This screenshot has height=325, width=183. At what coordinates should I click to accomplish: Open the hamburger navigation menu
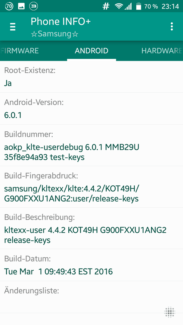tap(13, 27)
